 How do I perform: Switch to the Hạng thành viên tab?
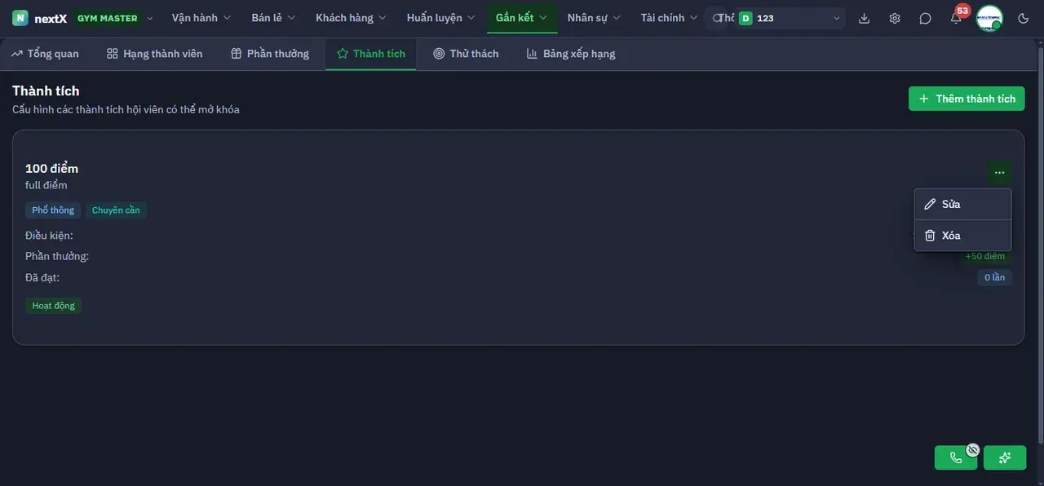click(154, 54)
